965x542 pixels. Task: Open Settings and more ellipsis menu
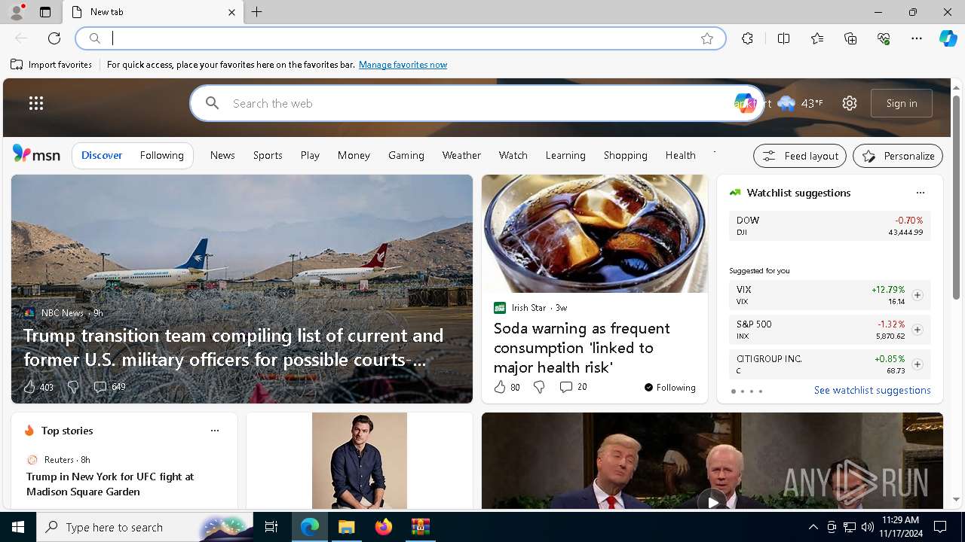917,38
